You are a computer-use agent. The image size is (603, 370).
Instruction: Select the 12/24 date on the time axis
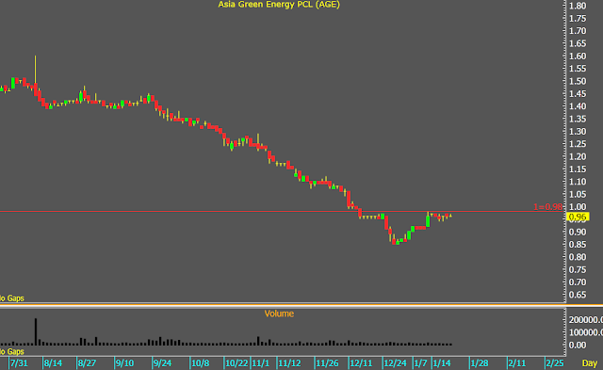click(x=396, y=363)
